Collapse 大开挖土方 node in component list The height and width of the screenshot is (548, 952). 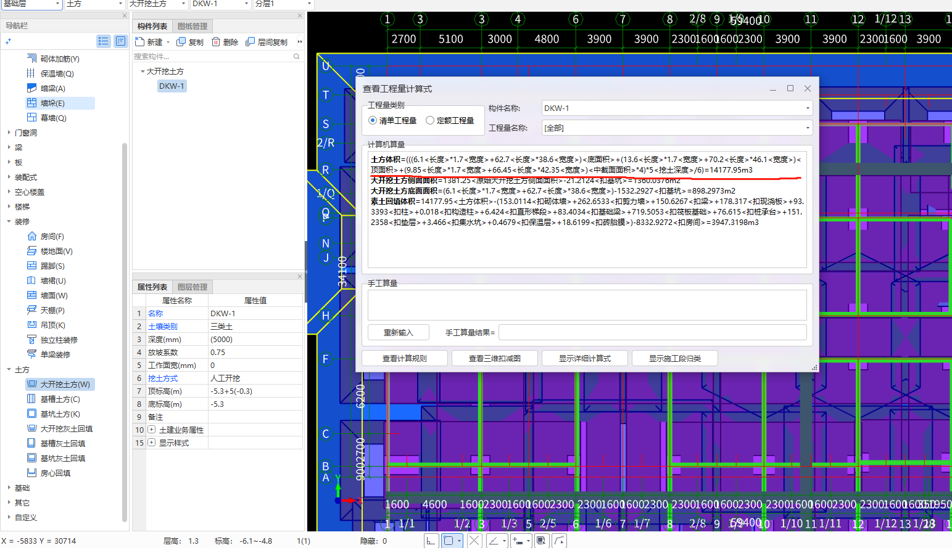[x=143, y=72]
